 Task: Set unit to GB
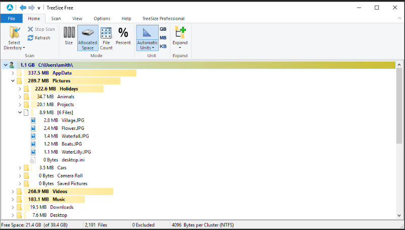click(x=163, y=29)
